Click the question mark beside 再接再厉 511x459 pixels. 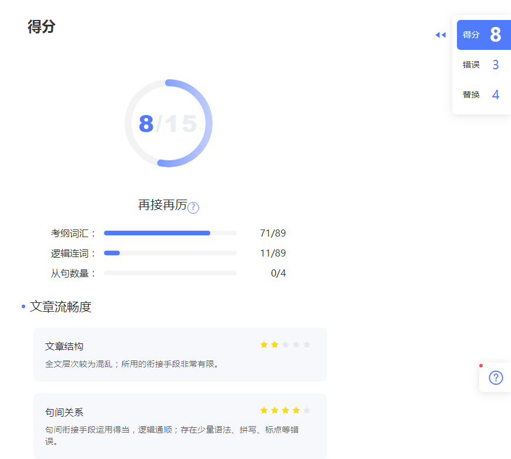pyautogui.click(x=193, y=208)
